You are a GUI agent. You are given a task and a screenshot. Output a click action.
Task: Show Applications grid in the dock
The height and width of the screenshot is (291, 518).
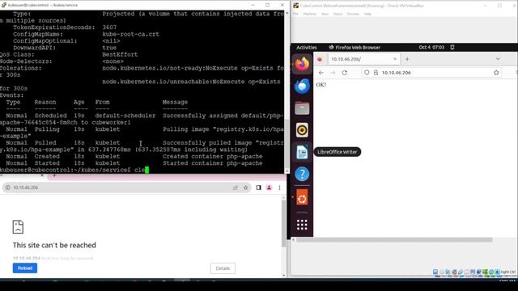click(302, 225)
